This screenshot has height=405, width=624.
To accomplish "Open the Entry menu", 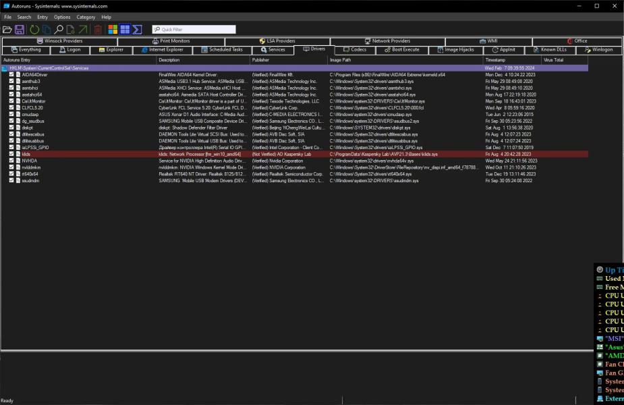I will [x=42, y=17].
